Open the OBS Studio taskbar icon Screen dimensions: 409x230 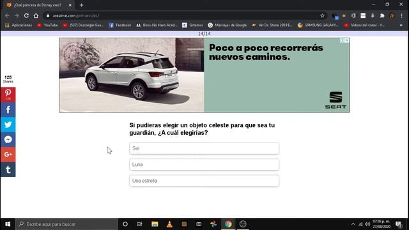coord(243,224)
